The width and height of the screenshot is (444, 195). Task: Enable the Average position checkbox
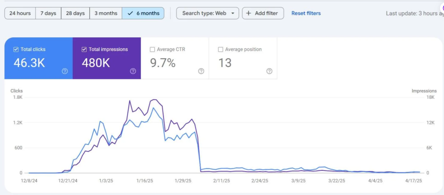point(220,49)
